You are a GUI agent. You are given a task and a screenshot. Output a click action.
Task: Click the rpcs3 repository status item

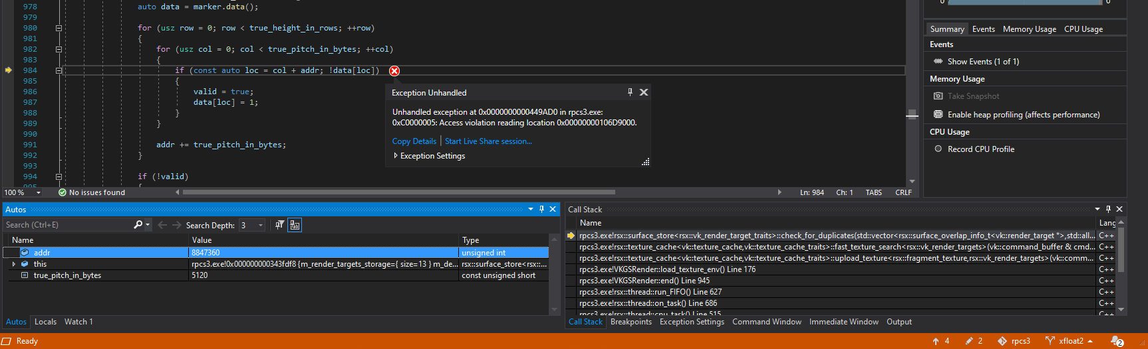coord(1014,341)
